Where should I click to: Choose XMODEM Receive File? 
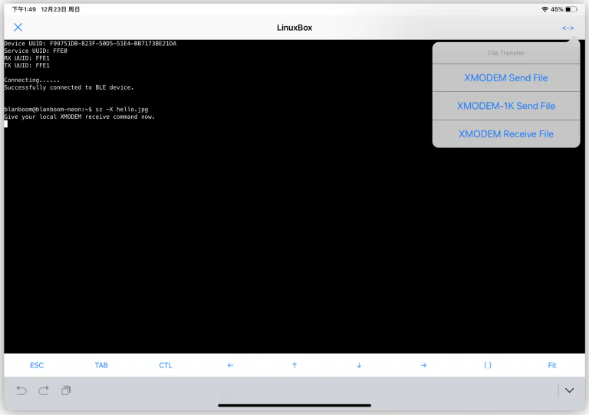pos(506,134)
